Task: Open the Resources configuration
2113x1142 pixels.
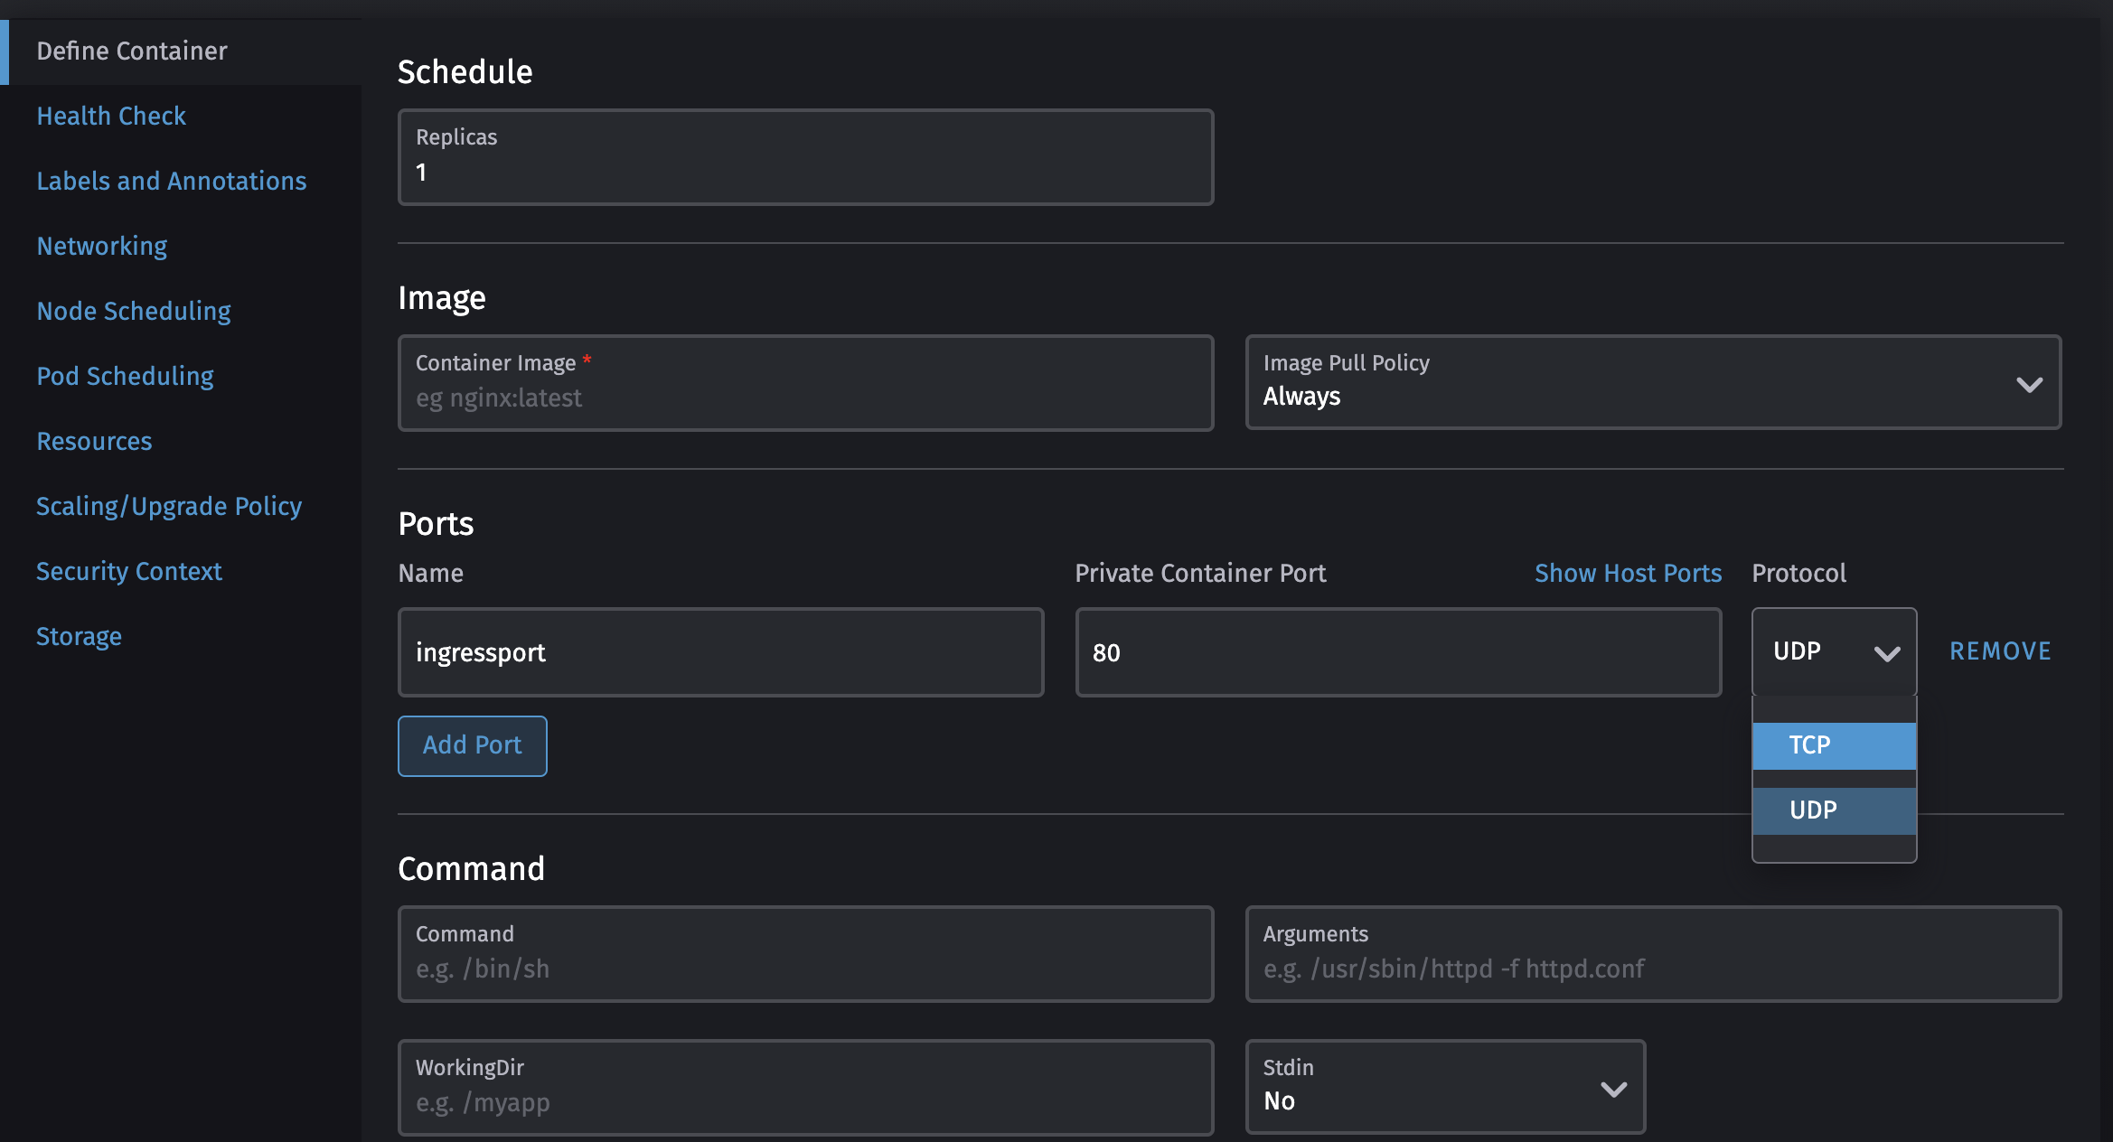Action: 94,441
